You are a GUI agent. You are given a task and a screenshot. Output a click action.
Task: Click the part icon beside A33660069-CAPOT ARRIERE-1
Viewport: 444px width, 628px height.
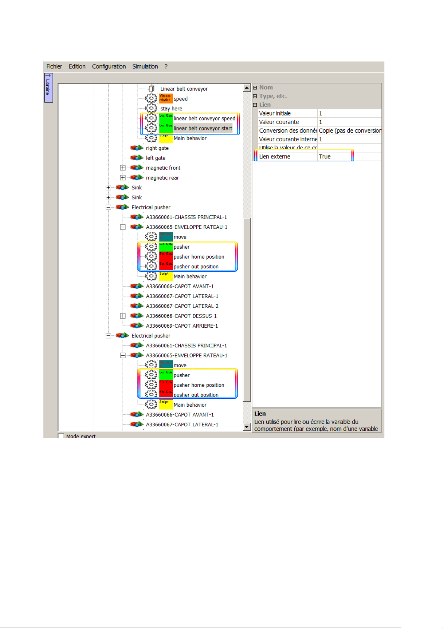tap(137, 326)
